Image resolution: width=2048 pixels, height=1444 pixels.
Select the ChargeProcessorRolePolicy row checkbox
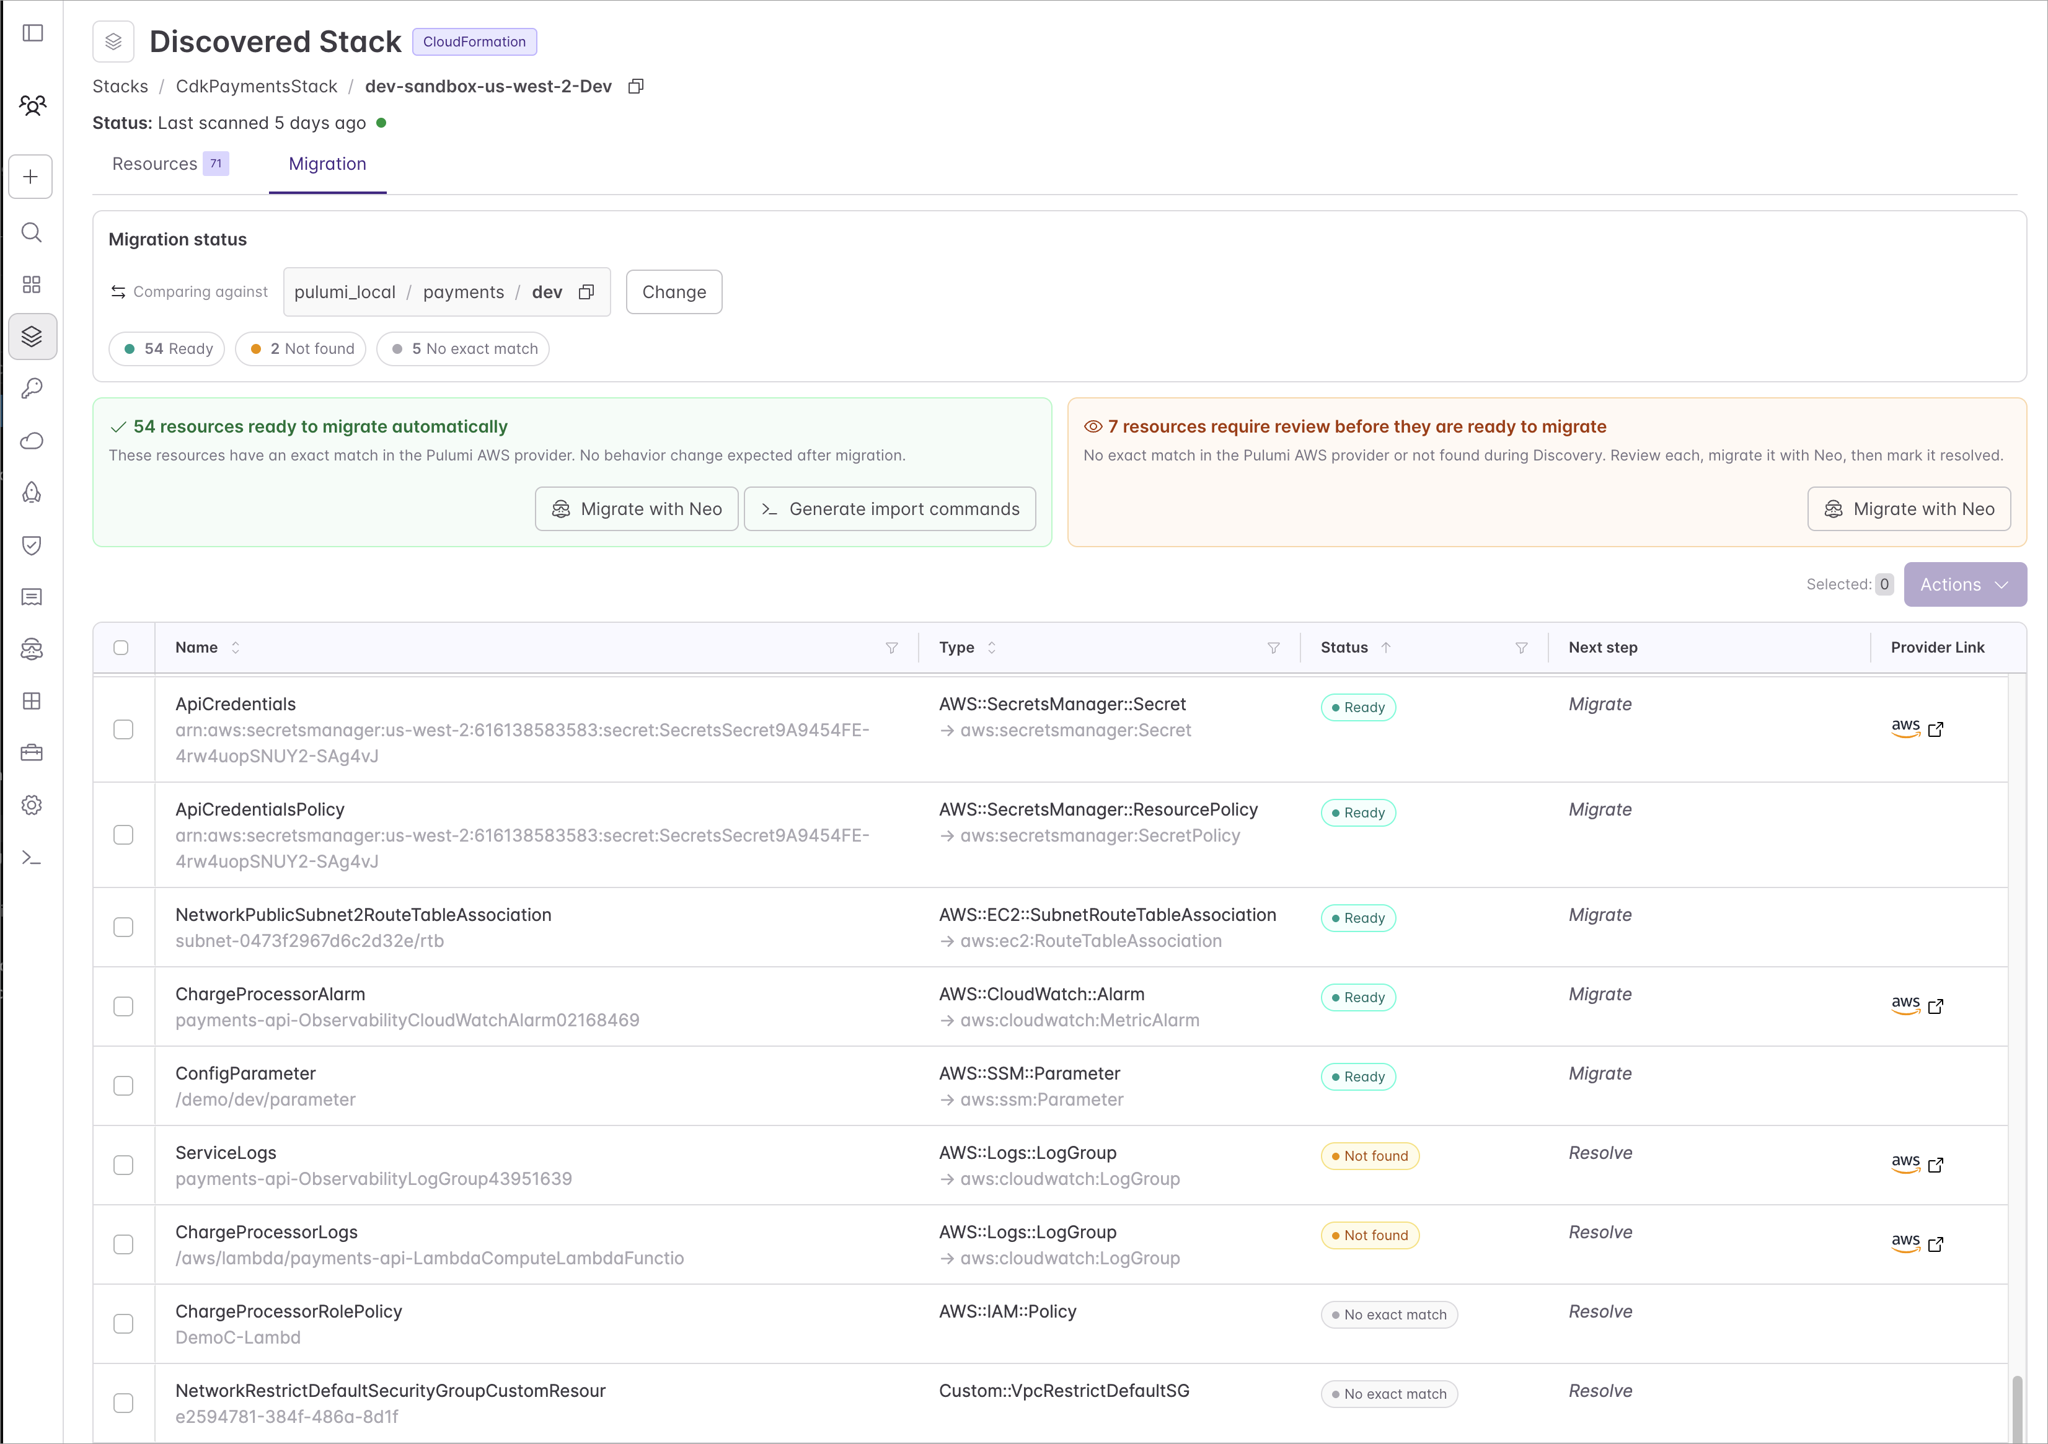124,1324
